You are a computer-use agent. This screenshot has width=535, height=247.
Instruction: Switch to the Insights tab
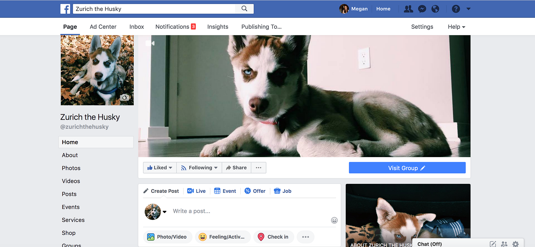point(218,27)
